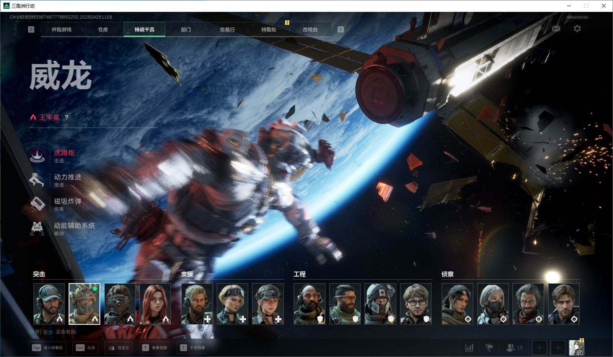Click the 威龙 operator title
The image size is (613, 357).
(x=60, y=76)
